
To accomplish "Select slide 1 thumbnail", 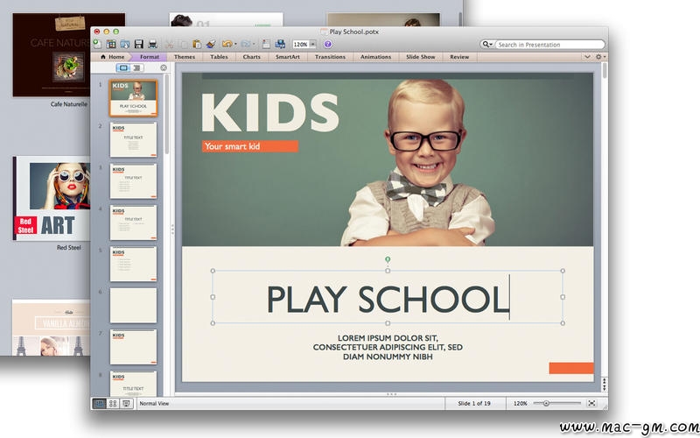I will [x=134, y=98].
